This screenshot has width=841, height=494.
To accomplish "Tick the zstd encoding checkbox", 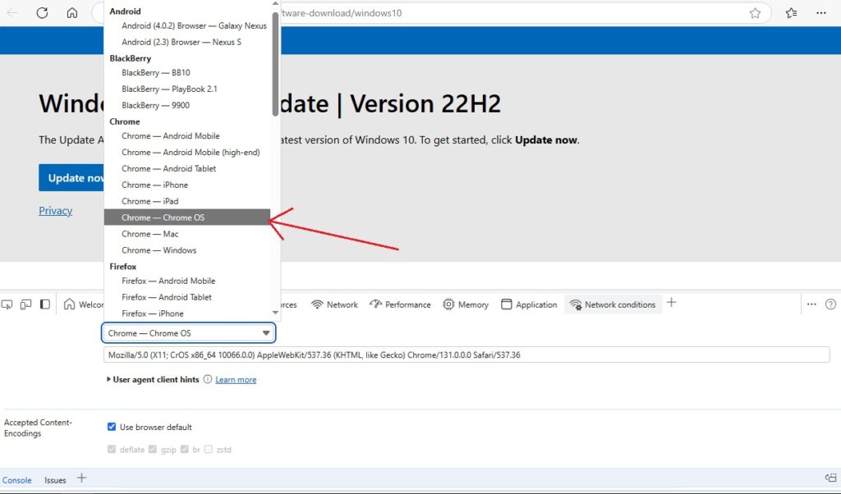I will pos(209,450).
